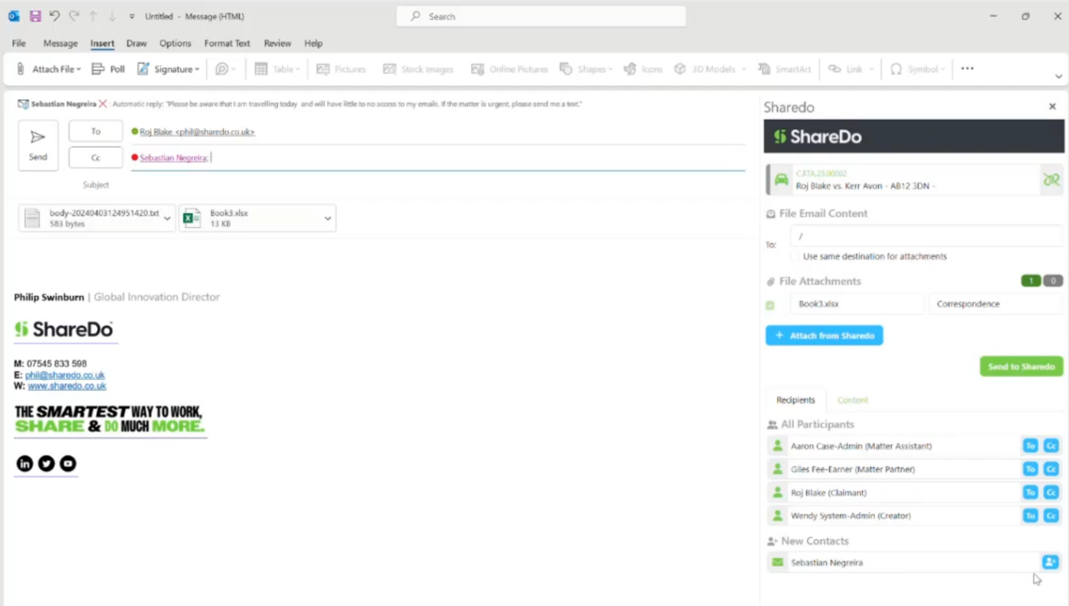Click the matter vehicle icon in the Sharedo panel

pos(780,180)
